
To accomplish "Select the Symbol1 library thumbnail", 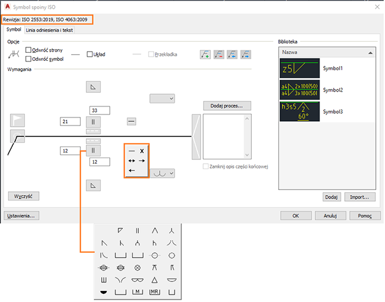I will 300,68.
